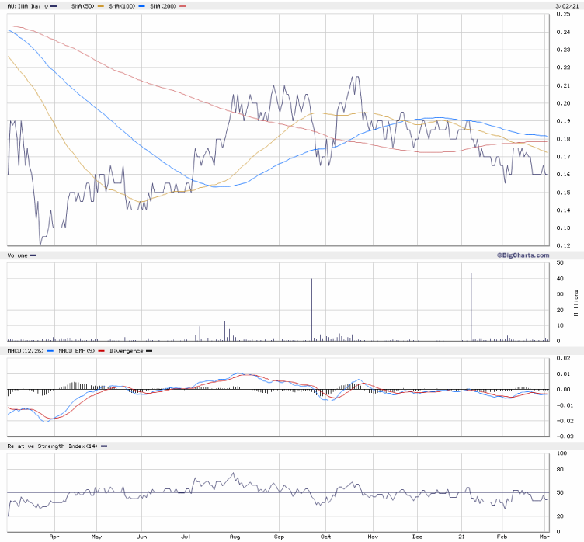Click the Apr label on the time axis

click(x=54, y=536)
